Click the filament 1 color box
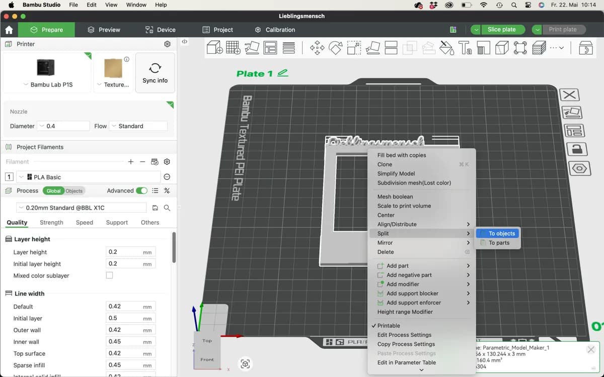The height and width of the screenshot is (377, 604). click(x=9, y=177)
